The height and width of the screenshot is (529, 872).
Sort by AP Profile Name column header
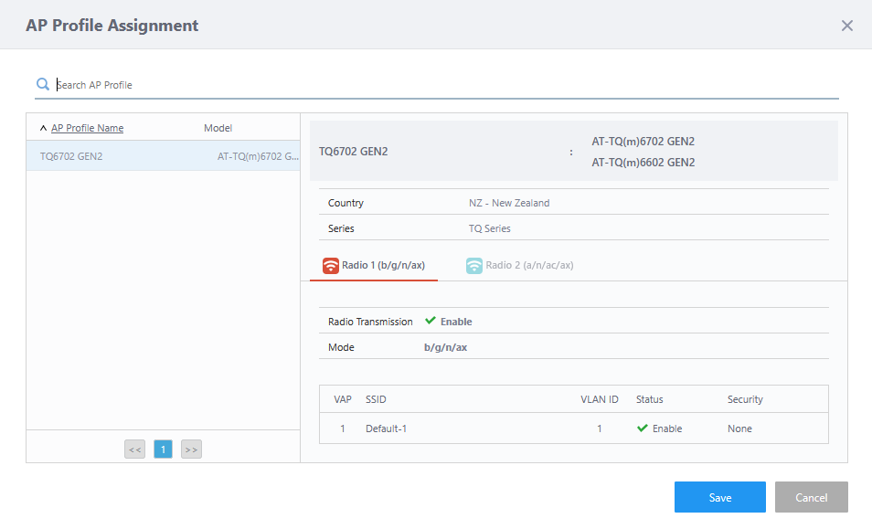click(x=88, y=128)
